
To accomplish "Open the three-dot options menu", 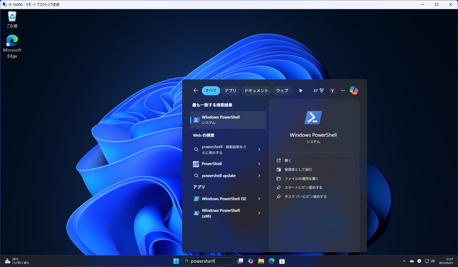I will (343, 91).
